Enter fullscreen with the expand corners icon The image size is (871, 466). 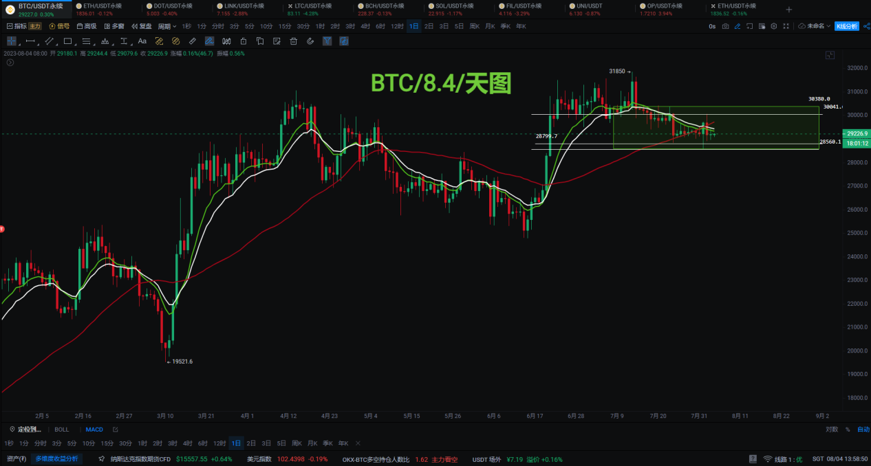[x=786, y=26]
